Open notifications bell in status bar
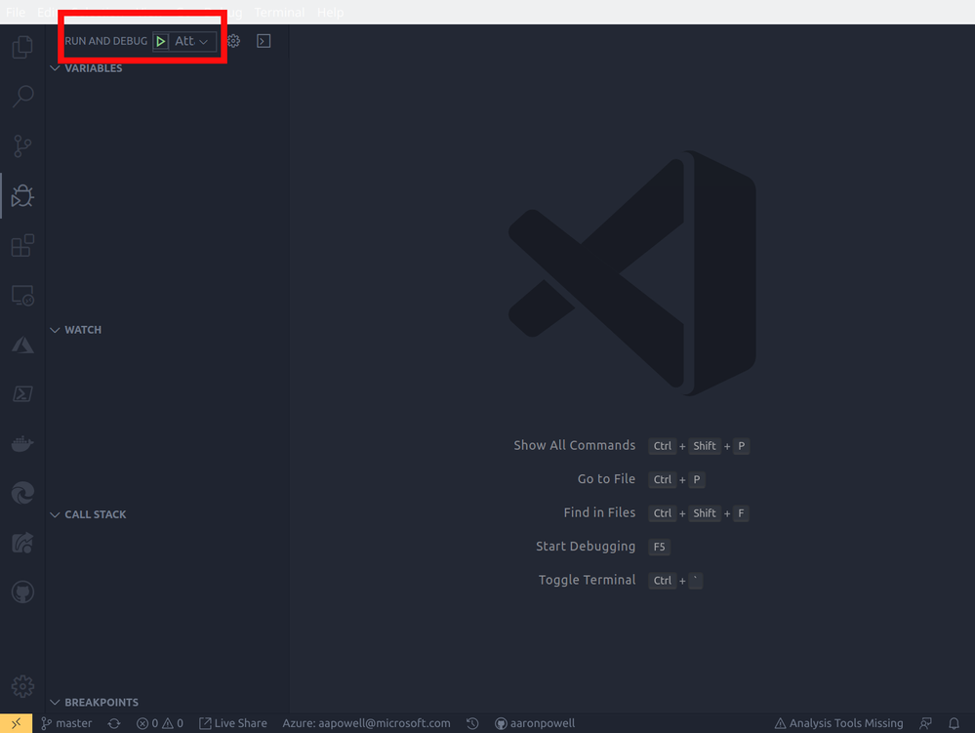The height and width of the screenshot is (733, 975). (954, 723)
